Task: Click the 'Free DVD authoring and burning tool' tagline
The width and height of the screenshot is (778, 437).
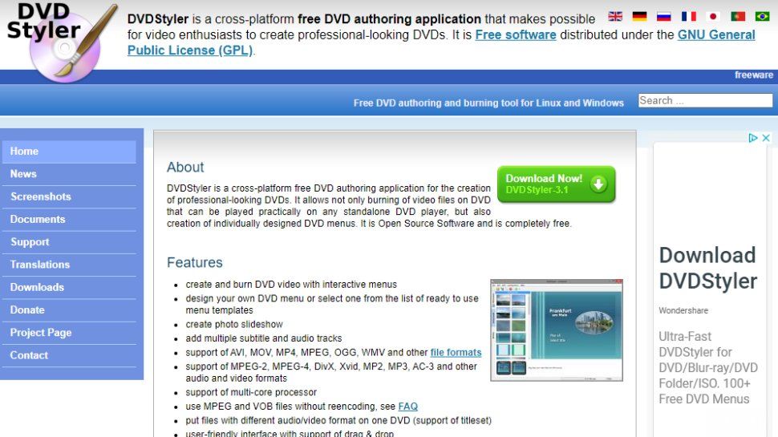Action: coord(488,103)
